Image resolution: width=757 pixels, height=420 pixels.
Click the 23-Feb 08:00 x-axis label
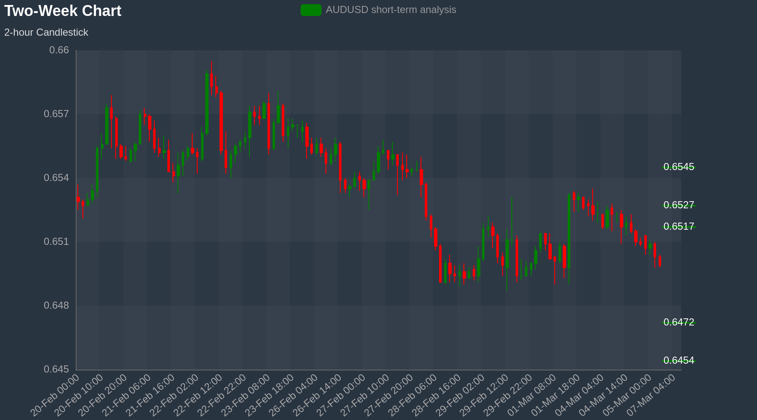pos(246,395)
